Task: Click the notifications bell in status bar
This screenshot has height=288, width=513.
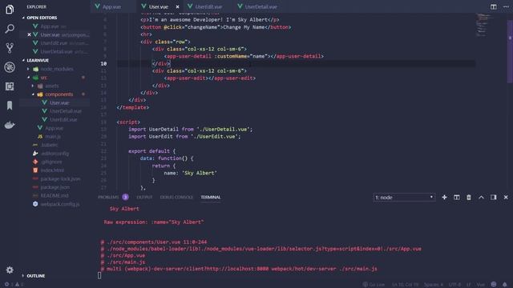Action: 505,285
